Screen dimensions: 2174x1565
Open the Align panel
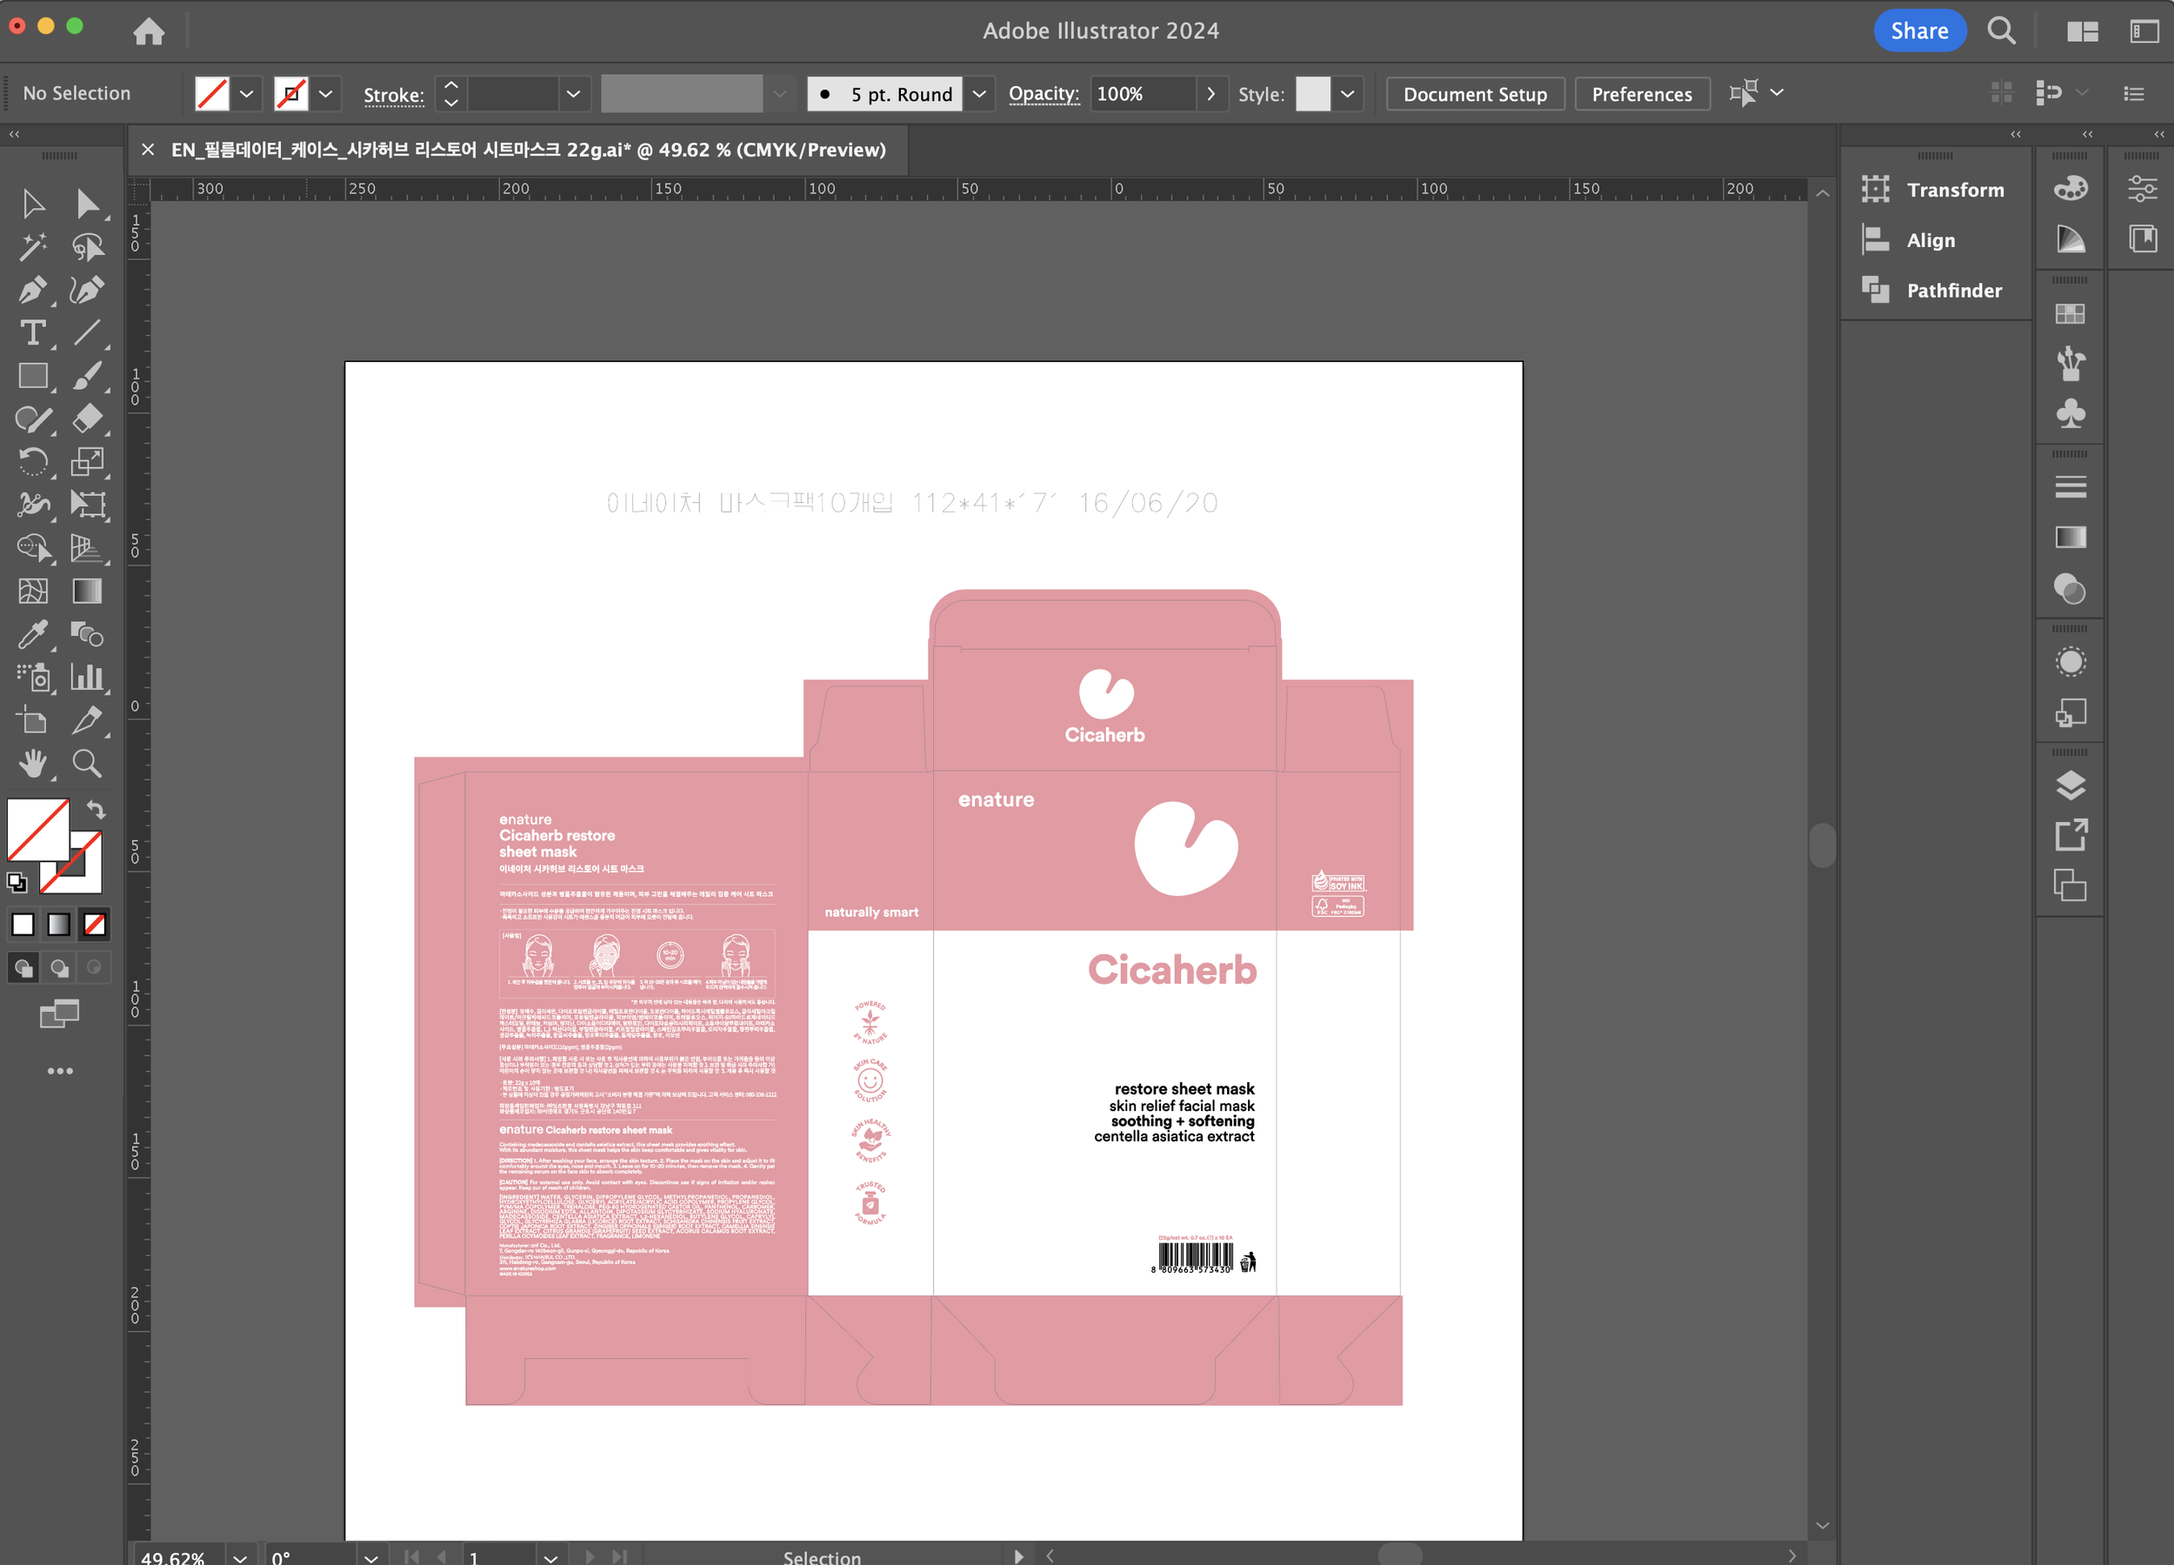tap(1909, 240)
